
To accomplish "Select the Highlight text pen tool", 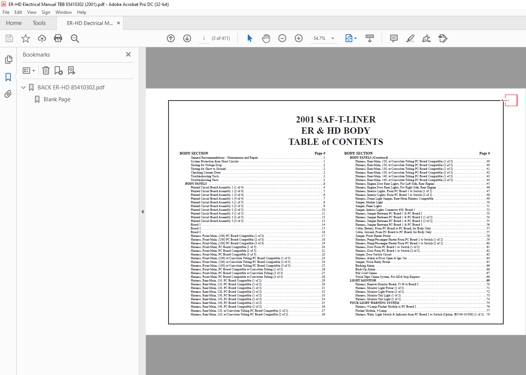I will 410,38.
